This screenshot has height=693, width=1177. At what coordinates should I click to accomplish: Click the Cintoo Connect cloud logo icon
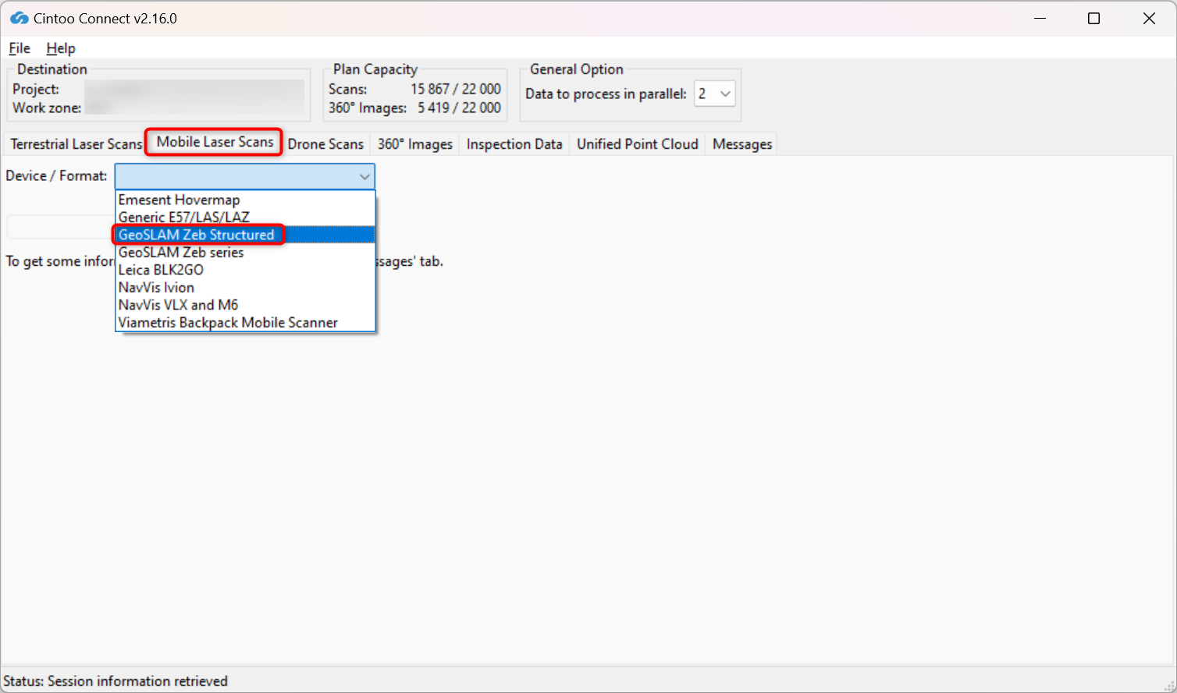pos(20,18)
